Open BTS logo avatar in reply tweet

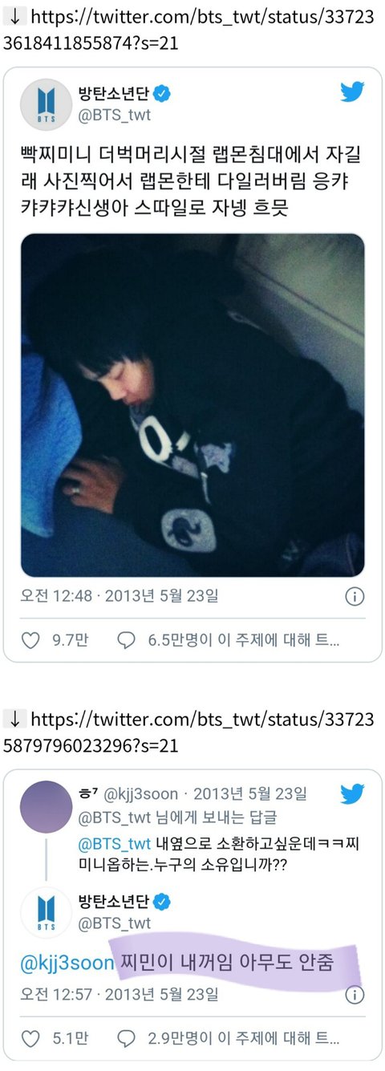point(46,913)
